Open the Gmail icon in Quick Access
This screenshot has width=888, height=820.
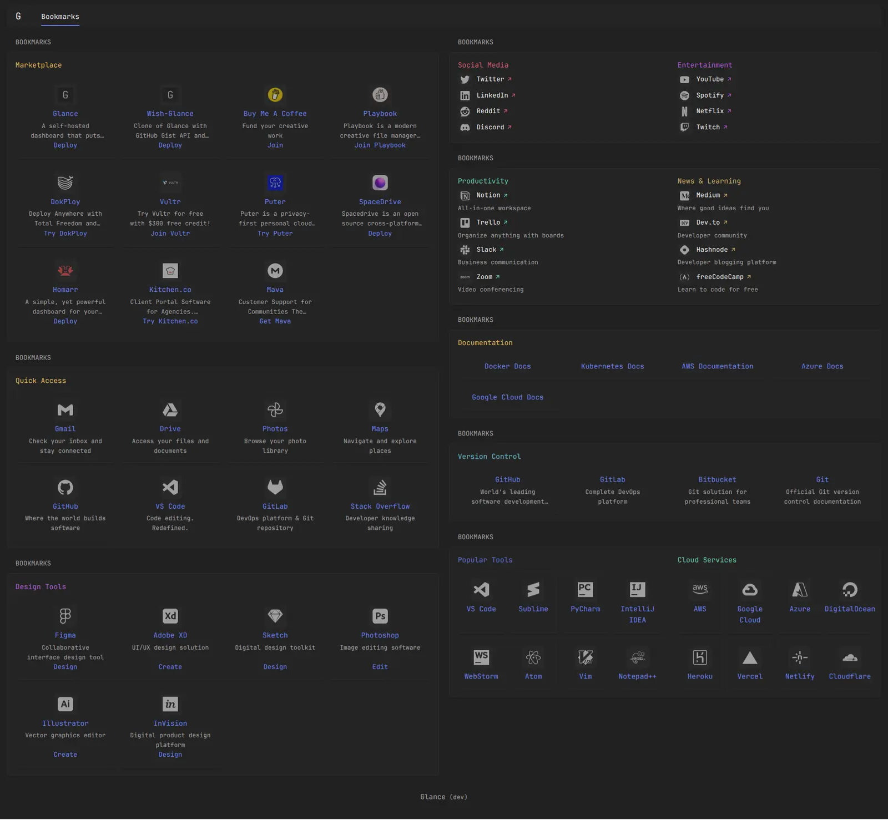point(65,410)
